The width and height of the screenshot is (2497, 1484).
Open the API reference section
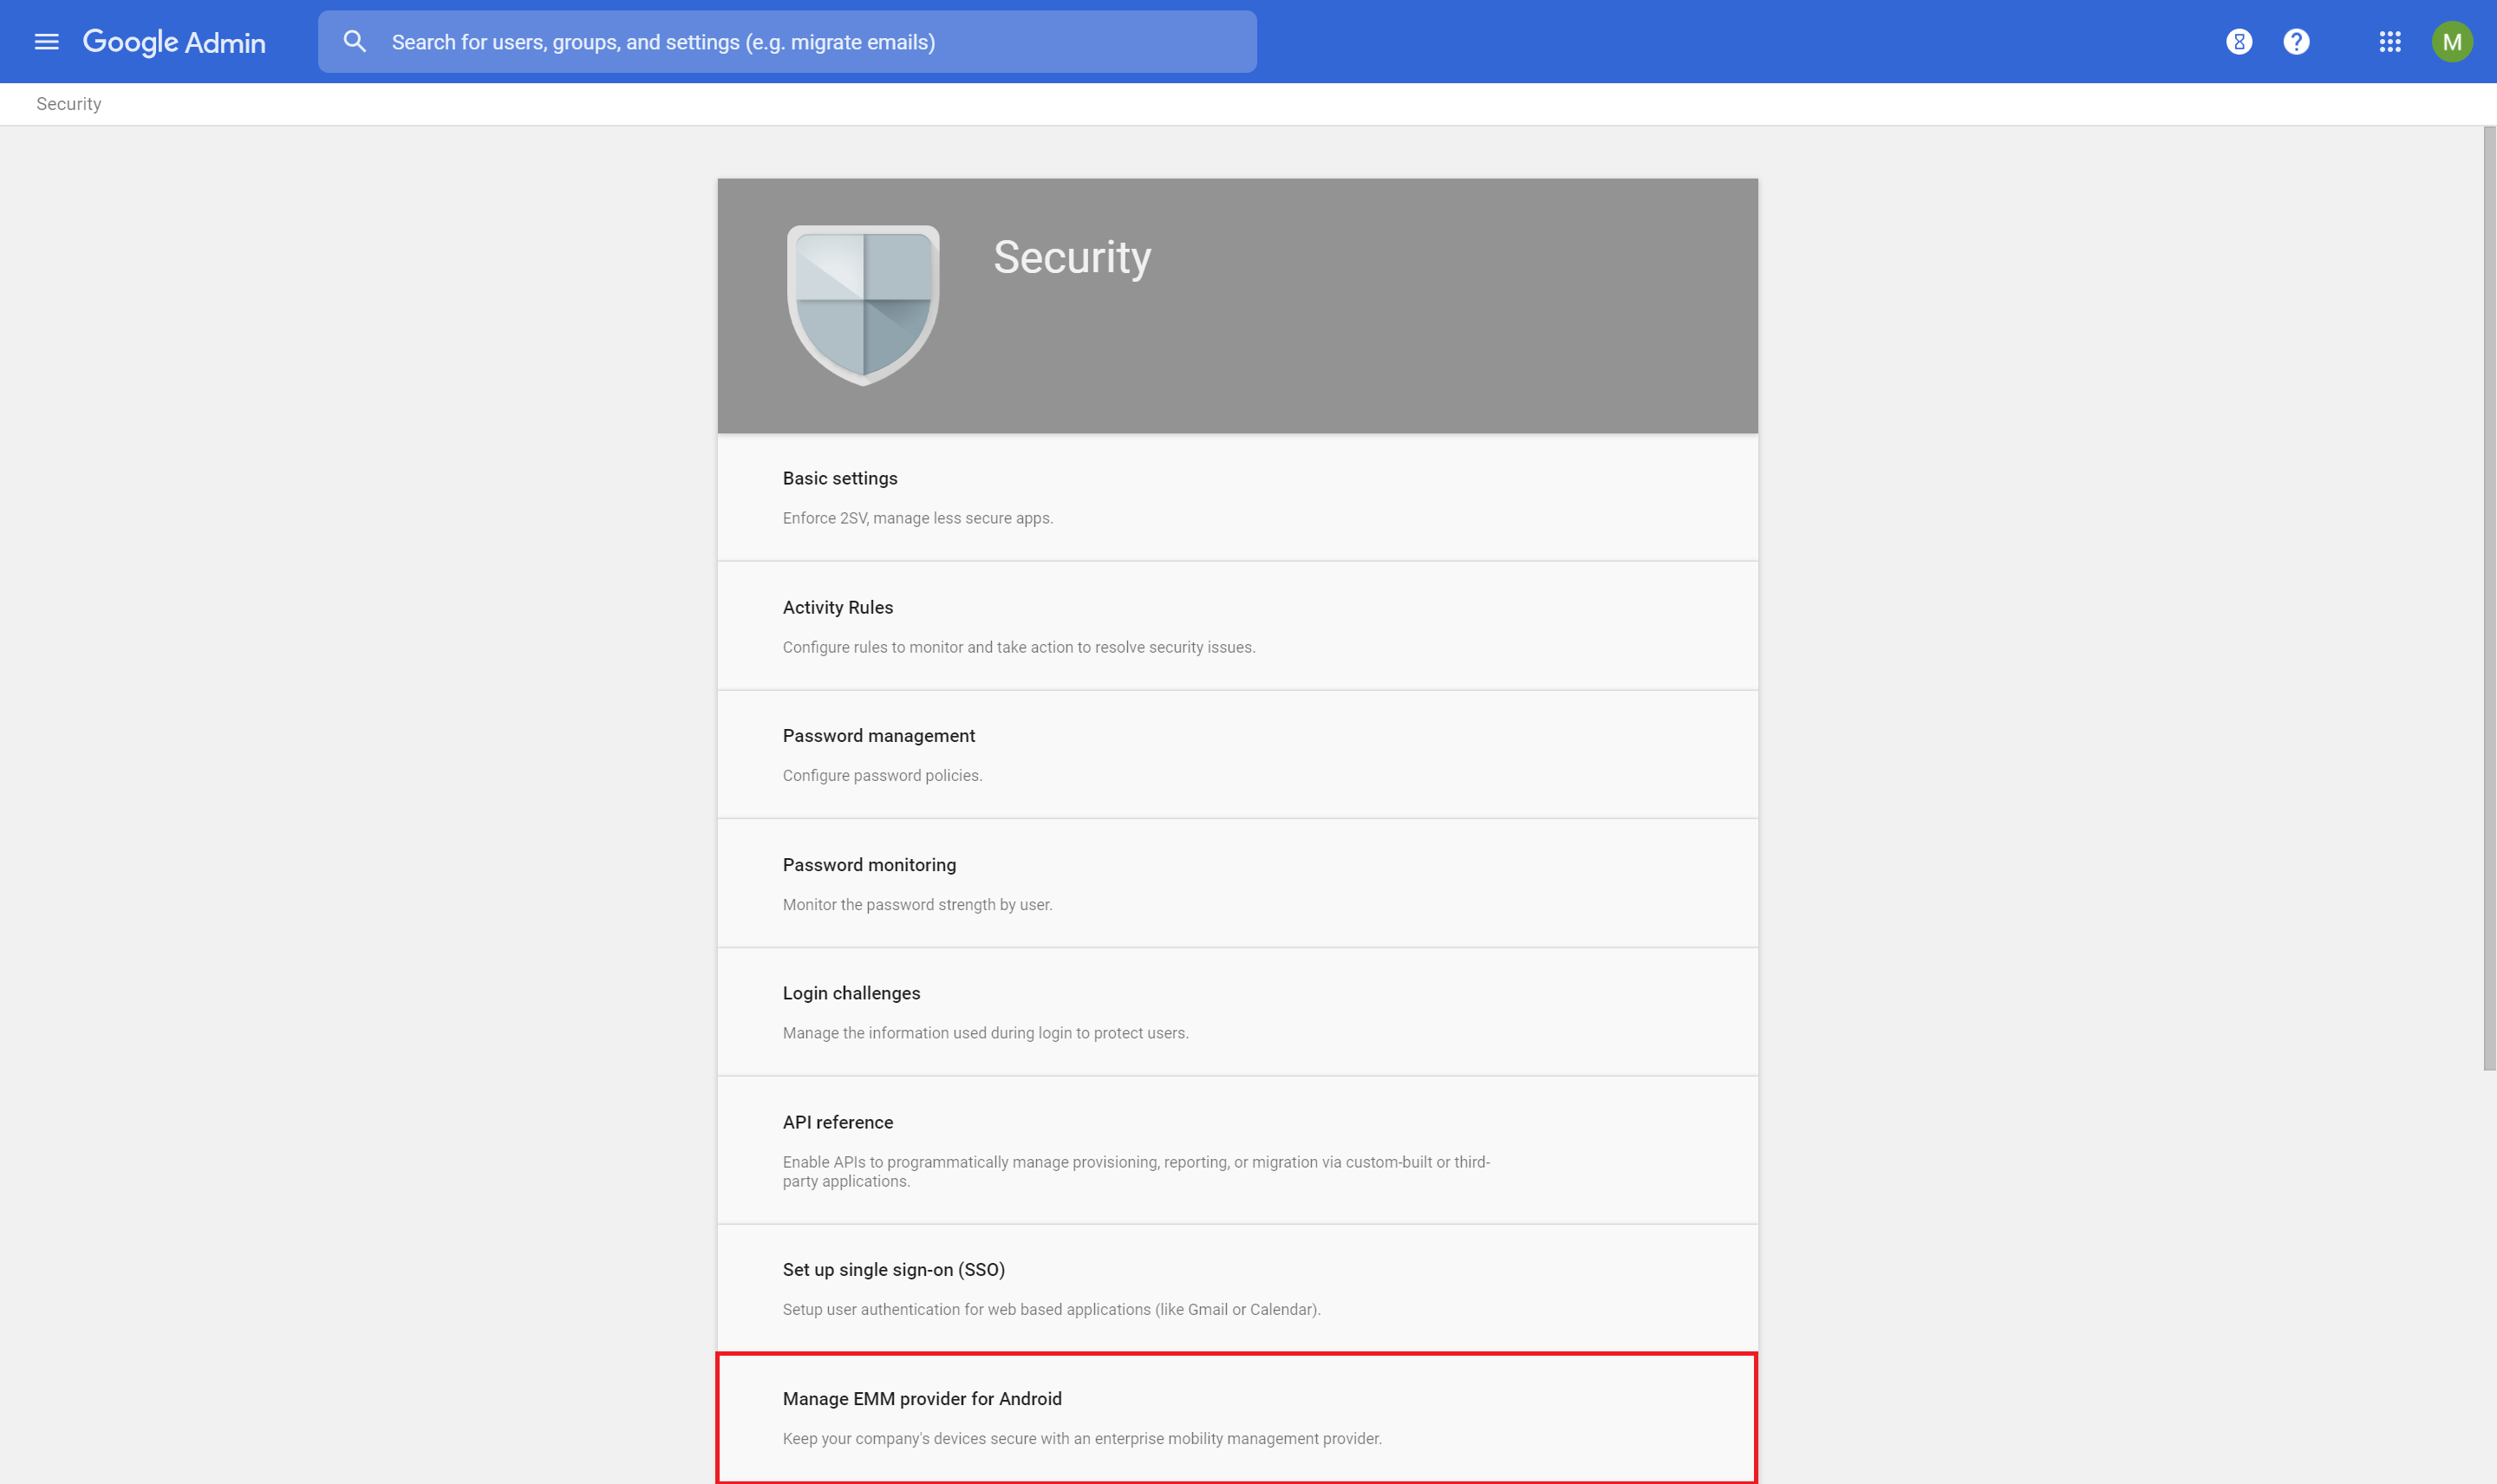pos(1237,1150)
